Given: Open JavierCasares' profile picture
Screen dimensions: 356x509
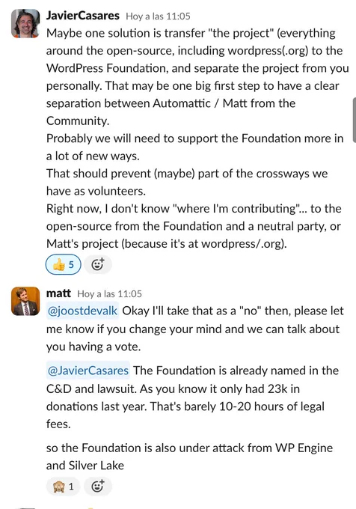Looking at the screenshot, I should point(25,23).
